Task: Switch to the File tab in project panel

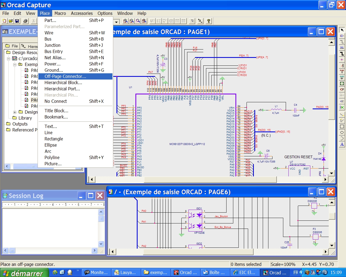Action: point(12,46)
